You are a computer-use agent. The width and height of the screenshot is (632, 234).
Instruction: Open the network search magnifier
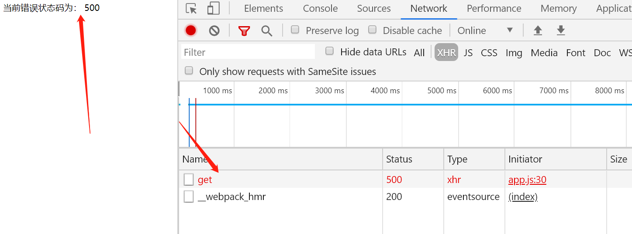click(x=266, y=31)
